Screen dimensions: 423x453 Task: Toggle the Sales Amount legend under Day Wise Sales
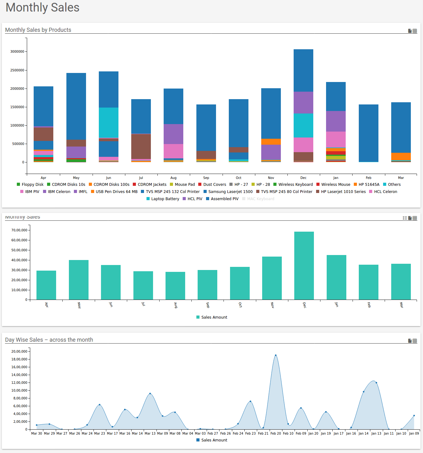(212, 440)
